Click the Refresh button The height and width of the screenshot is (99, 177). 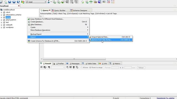[141, 68]
